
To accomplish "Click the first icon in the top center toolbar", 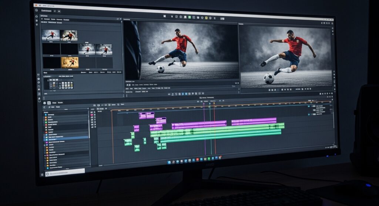I will 165,17.
